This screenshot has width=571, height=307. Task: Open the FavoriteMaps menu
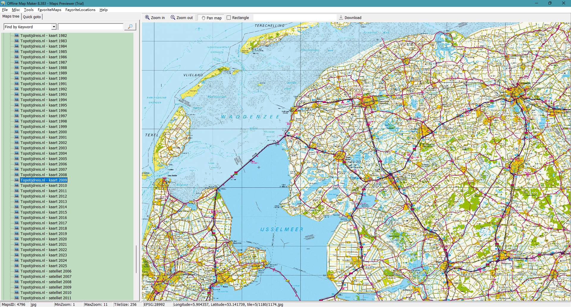click(49, 10)
